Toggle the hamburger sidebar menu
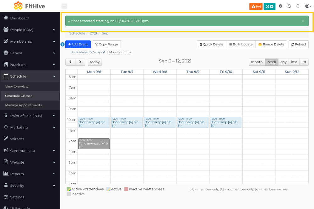 click(x=64, y=6)
